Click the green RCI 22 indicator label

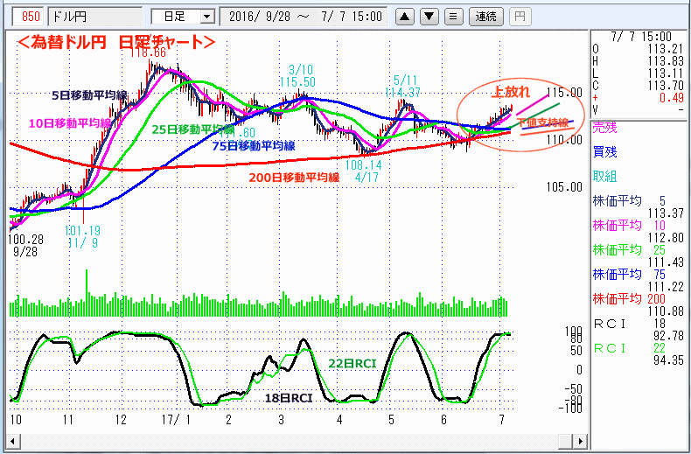pyautogui.click(x=609, y=349)
